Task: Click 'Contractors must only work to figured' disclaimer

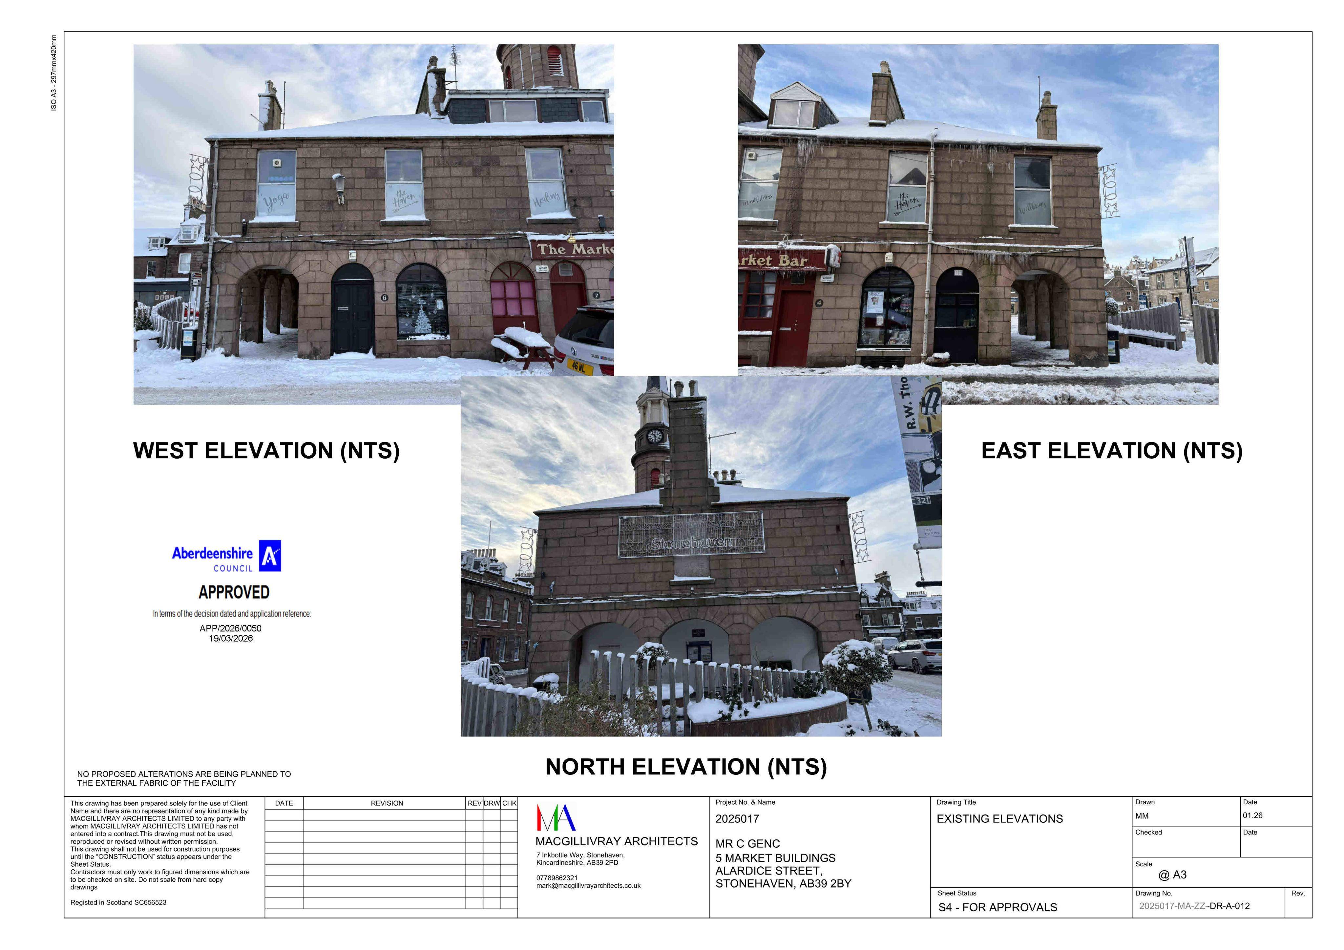Action: pyautogui.click(x=160, y=880)
